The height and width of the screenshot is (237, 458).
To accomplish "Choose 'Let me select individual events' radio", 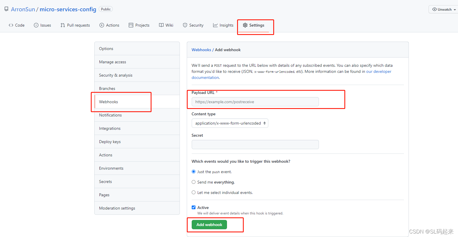I will pos(194,192).
